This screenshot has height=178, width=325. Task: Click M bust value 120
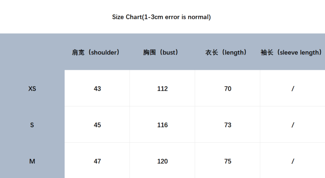[x=162, y=161]
